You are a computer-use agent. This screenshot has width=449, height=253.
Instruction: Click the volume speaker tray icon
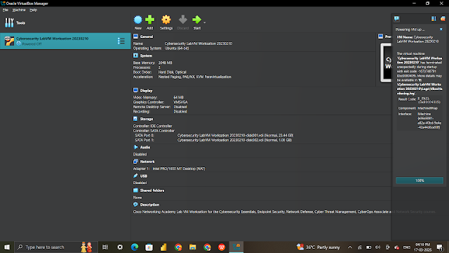click(377, 247)
